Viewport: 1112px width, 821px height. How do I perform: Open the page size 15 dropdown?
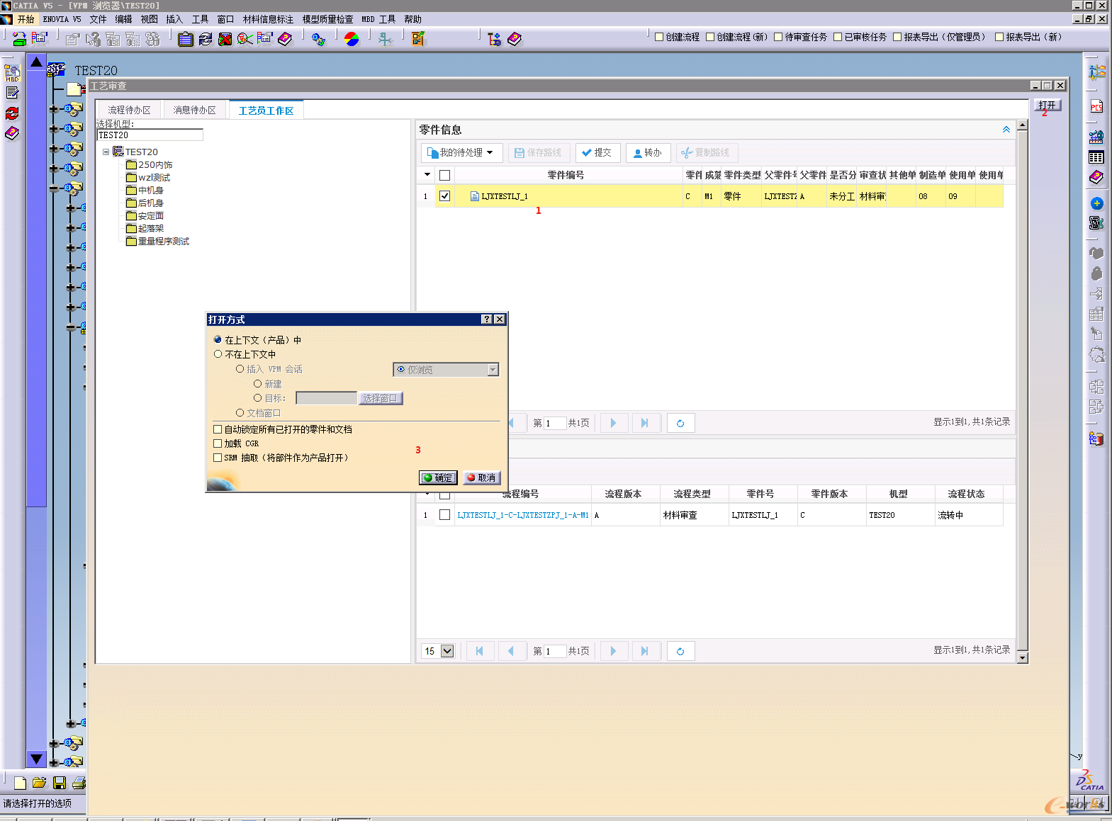(438, 651)
